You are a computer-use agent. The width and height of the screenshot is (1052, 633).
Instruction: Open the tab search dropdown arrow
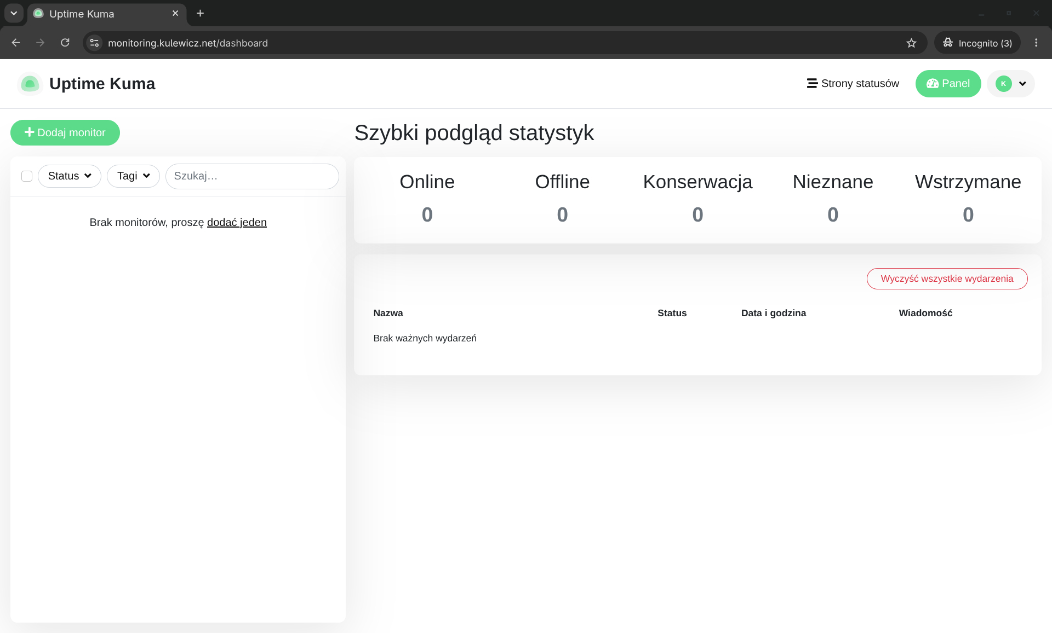coord(14,13)
